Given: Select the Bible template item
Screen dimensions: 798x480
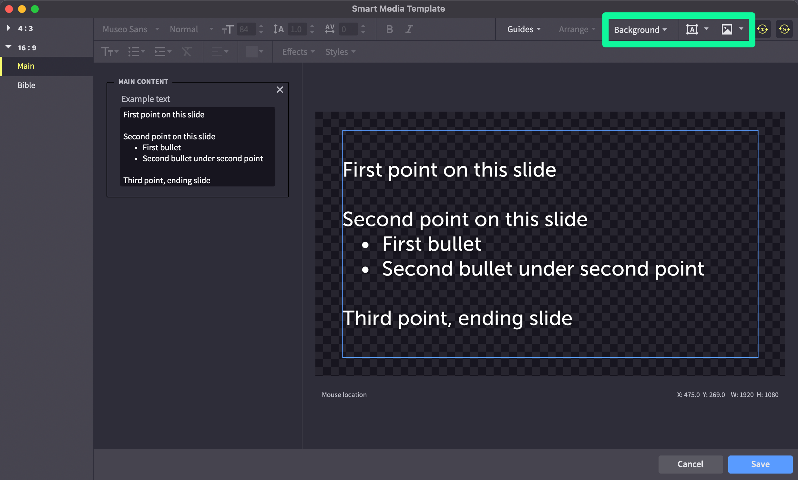Looking at the screenshot, I should [x=26, y=85].
